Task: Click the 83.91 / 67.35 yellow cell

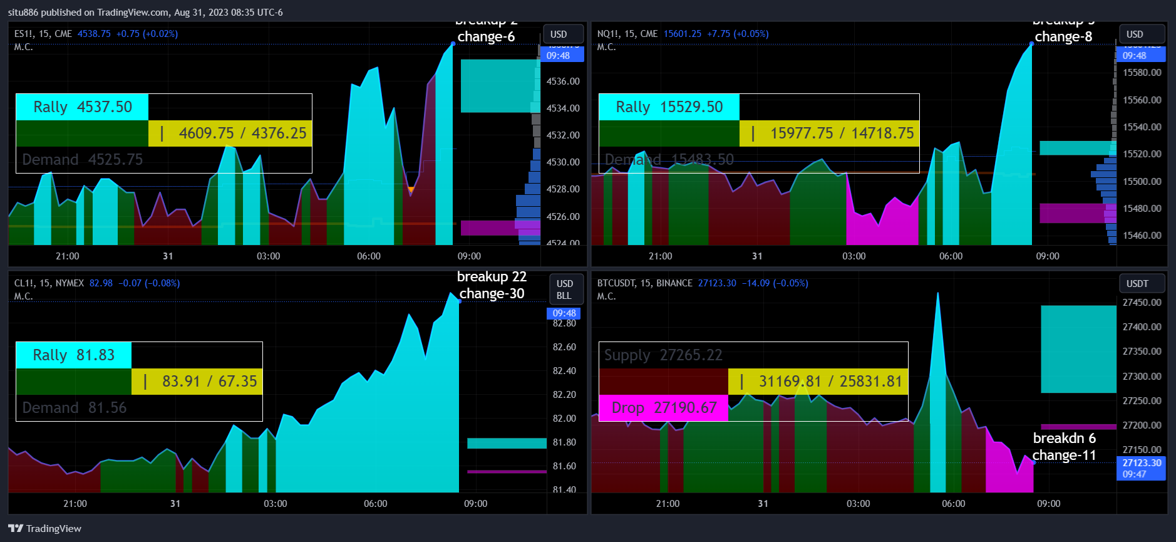Action: coord(197,382)
